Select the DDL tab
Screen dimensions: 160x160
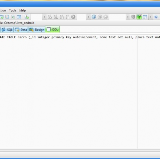(53, 30)
